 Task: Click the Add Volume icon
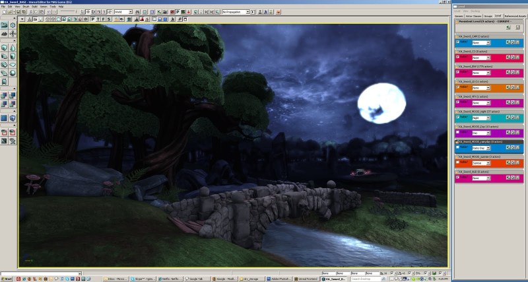pos(13,118)
